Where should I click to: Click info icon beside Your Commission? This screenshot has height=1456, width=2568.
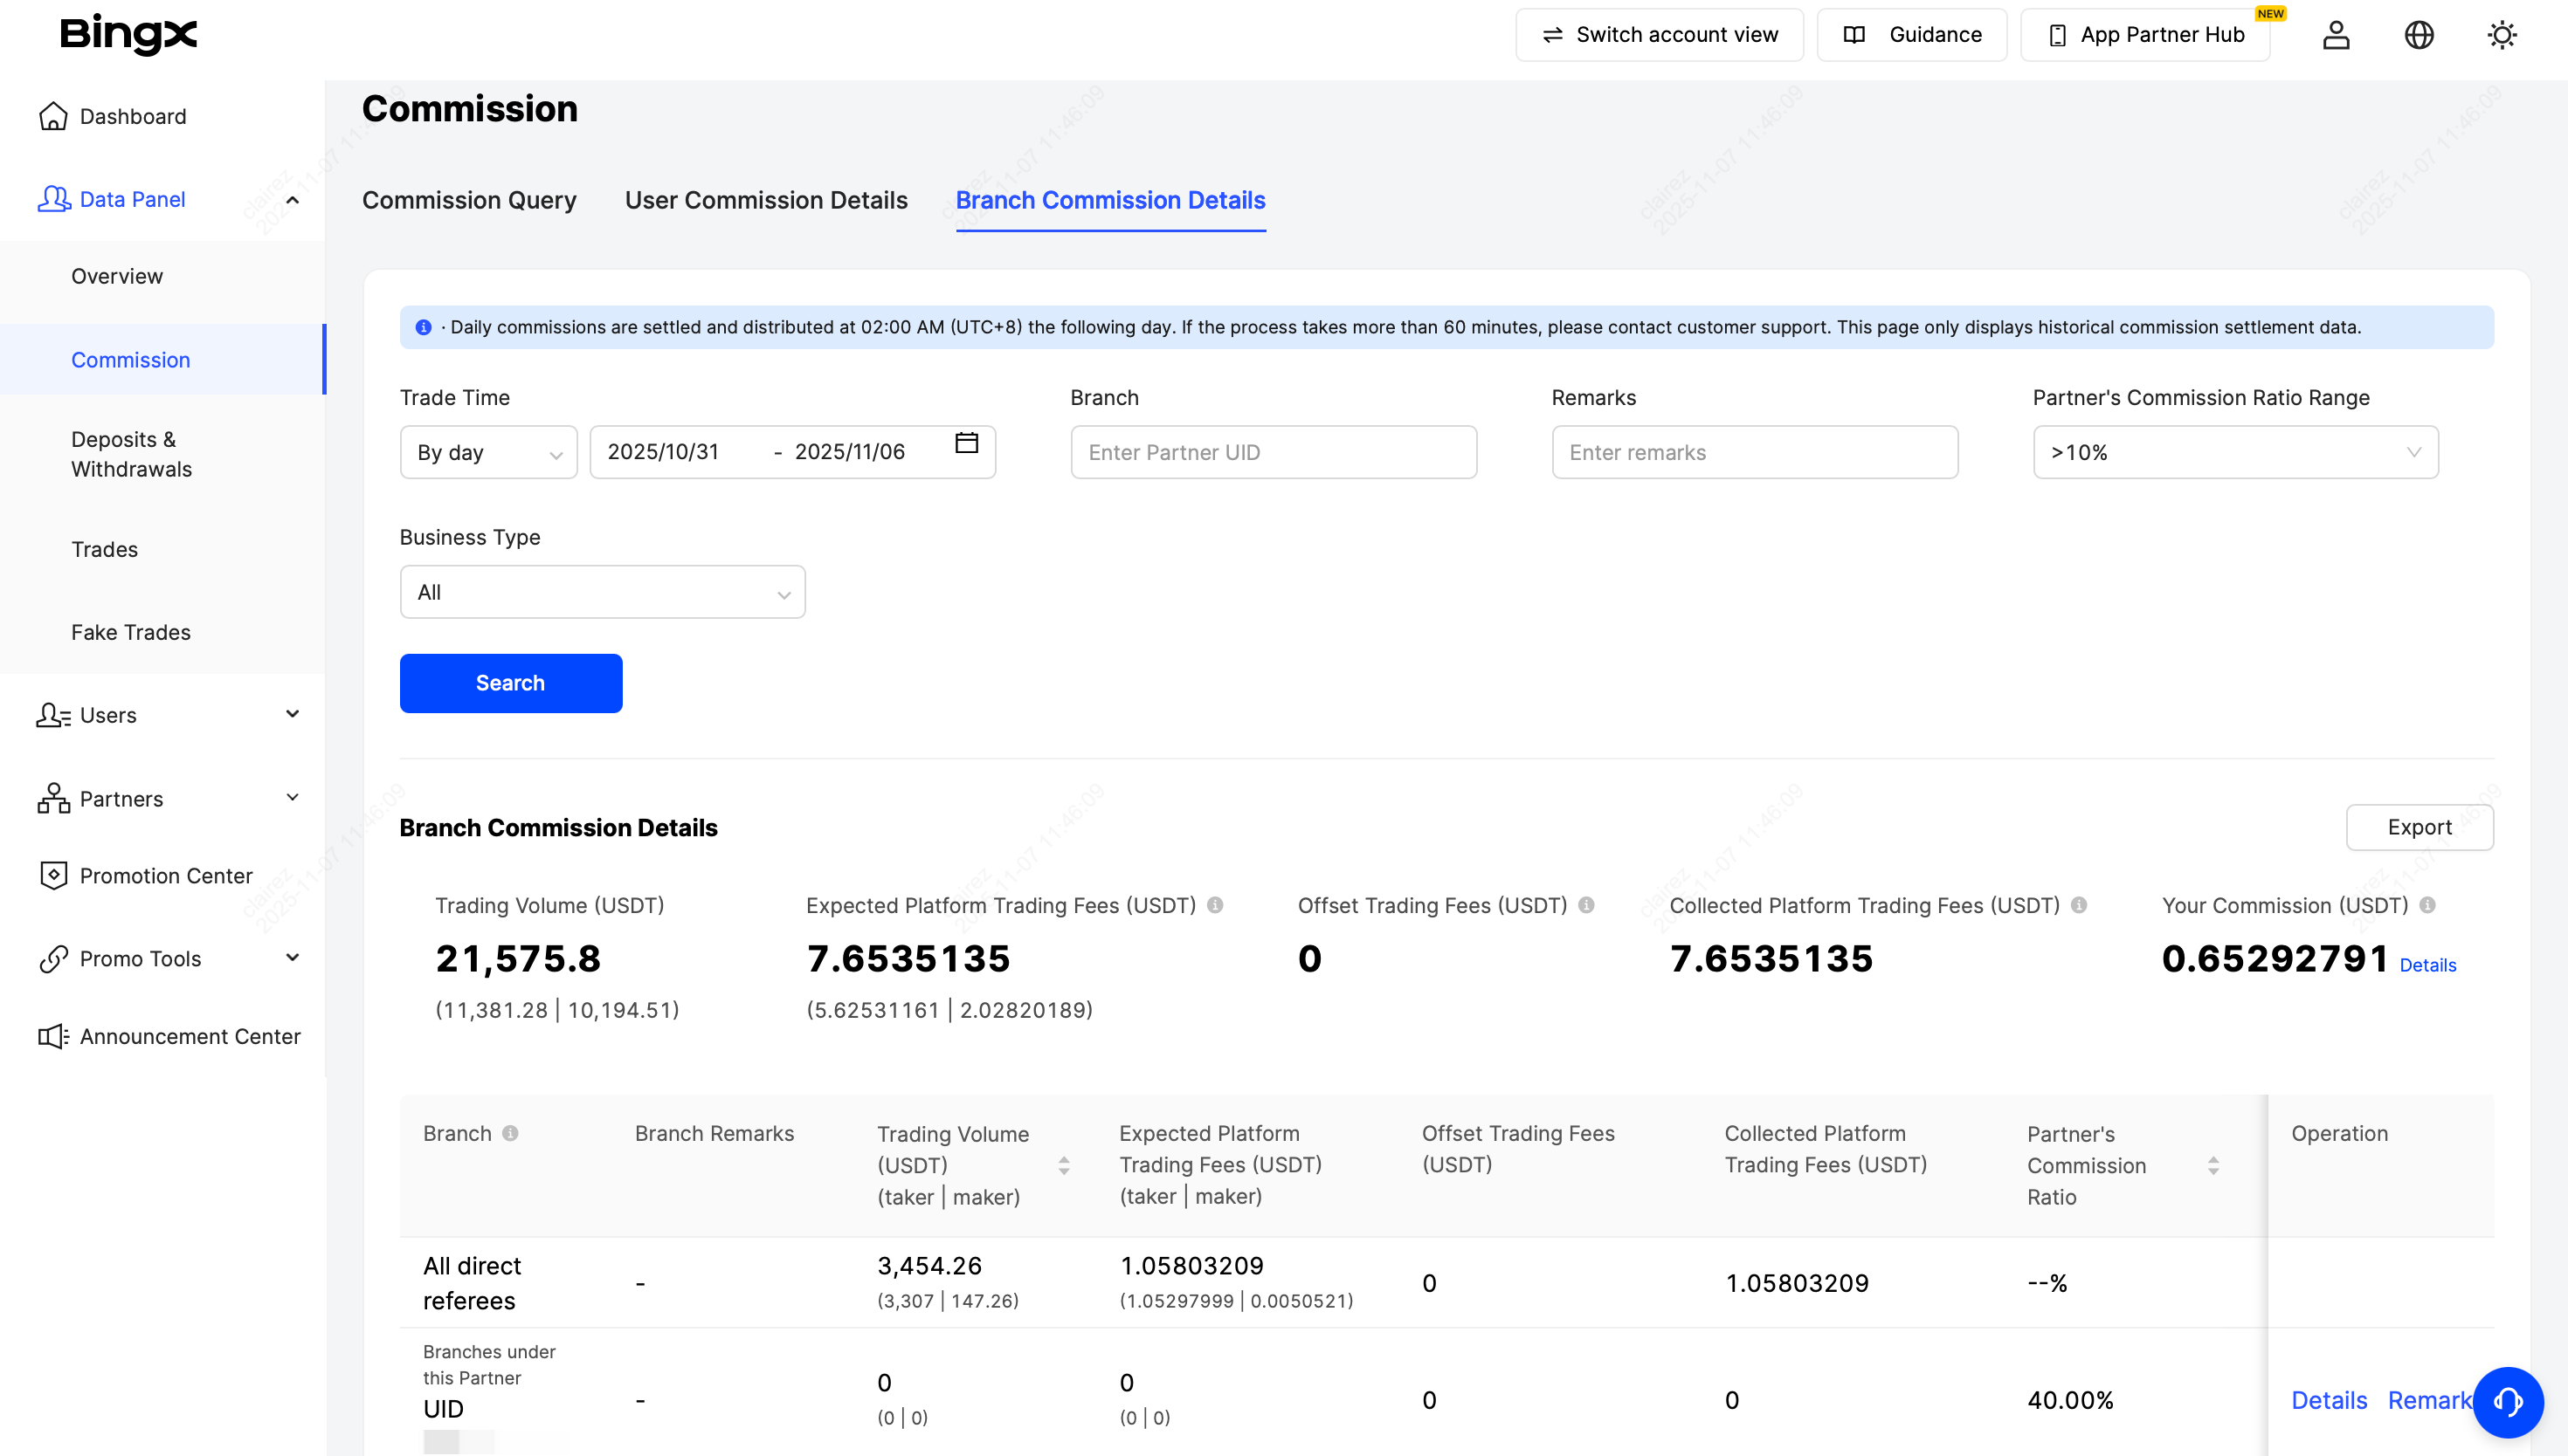pyautogui.click(x=2428, y=905)
